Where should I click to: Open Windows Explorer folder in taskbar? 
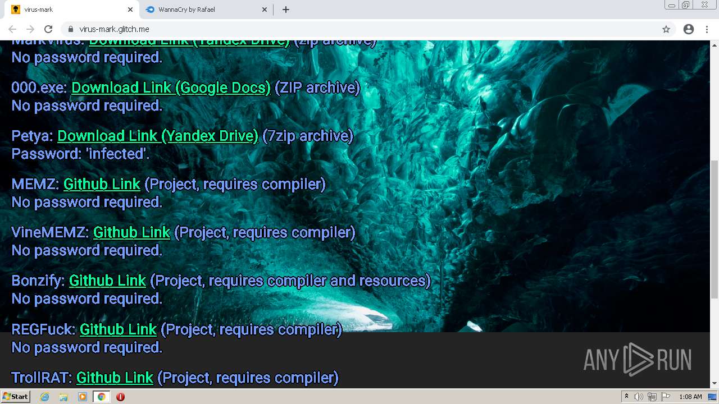pyautogui.click(x=63, y=397)
